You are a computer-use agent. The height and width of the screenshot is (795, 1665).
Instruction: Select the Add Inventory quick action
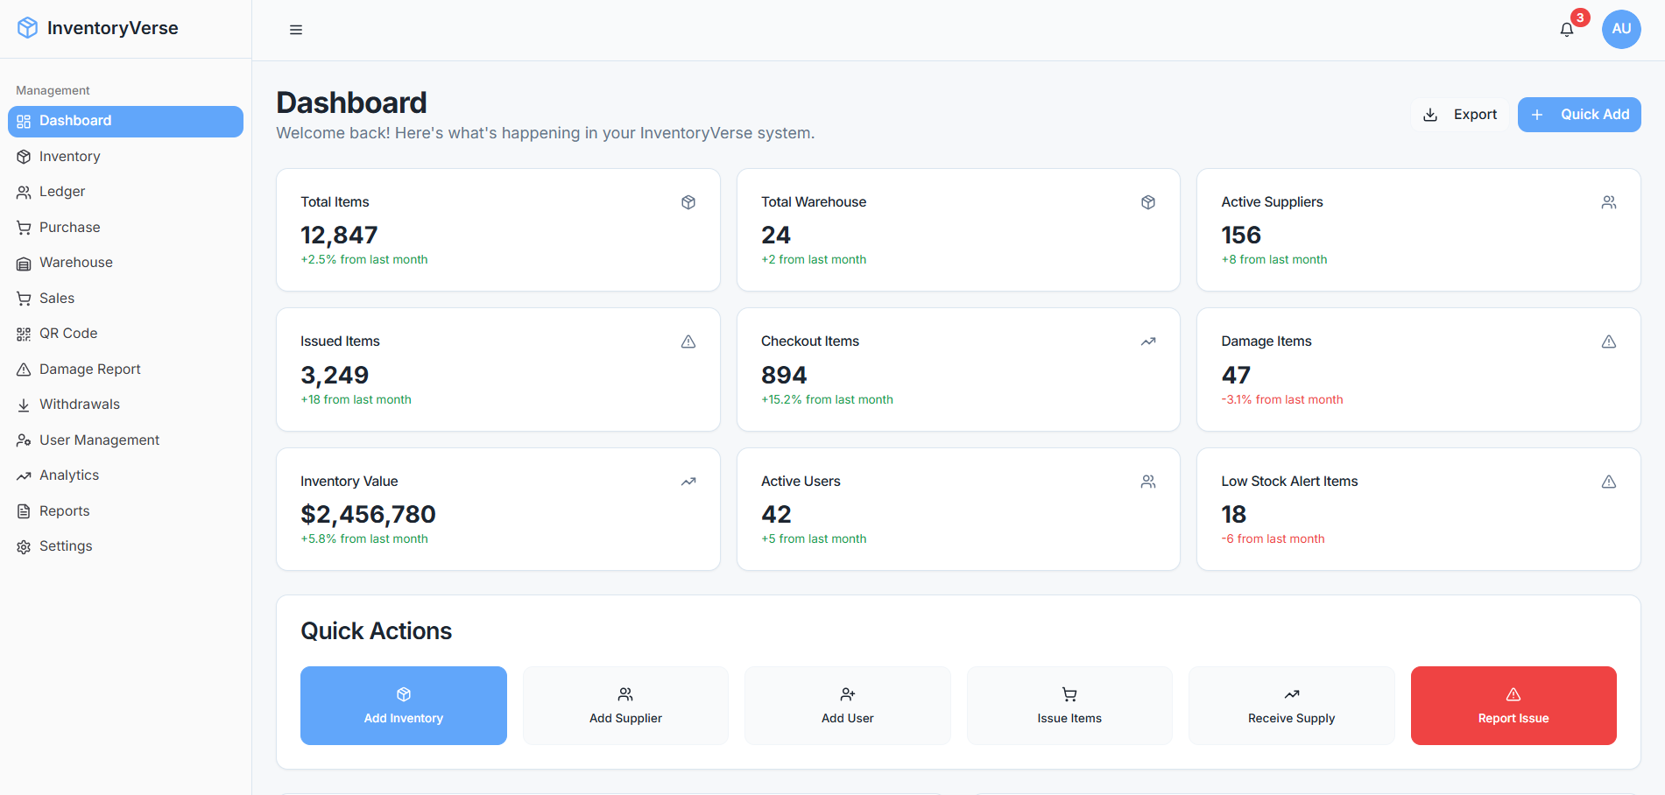tap(403, 706)
